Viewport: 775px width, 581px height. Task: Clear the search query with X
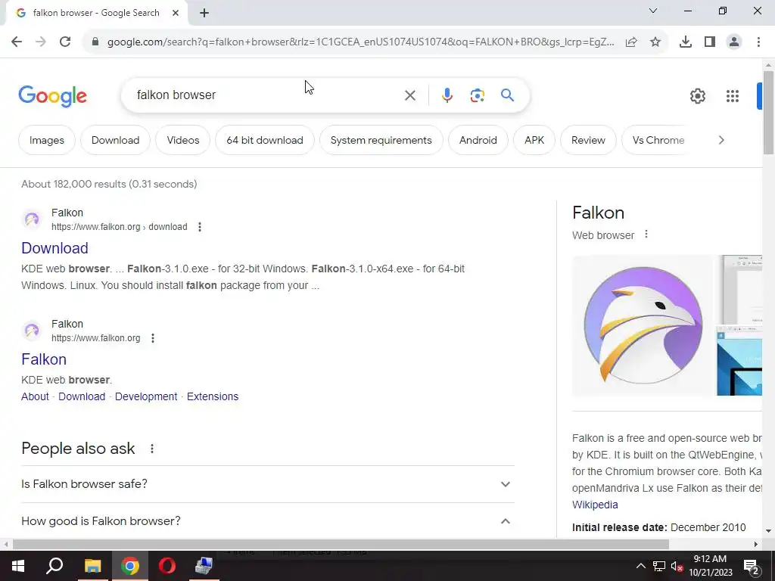[x=409, y=95]
